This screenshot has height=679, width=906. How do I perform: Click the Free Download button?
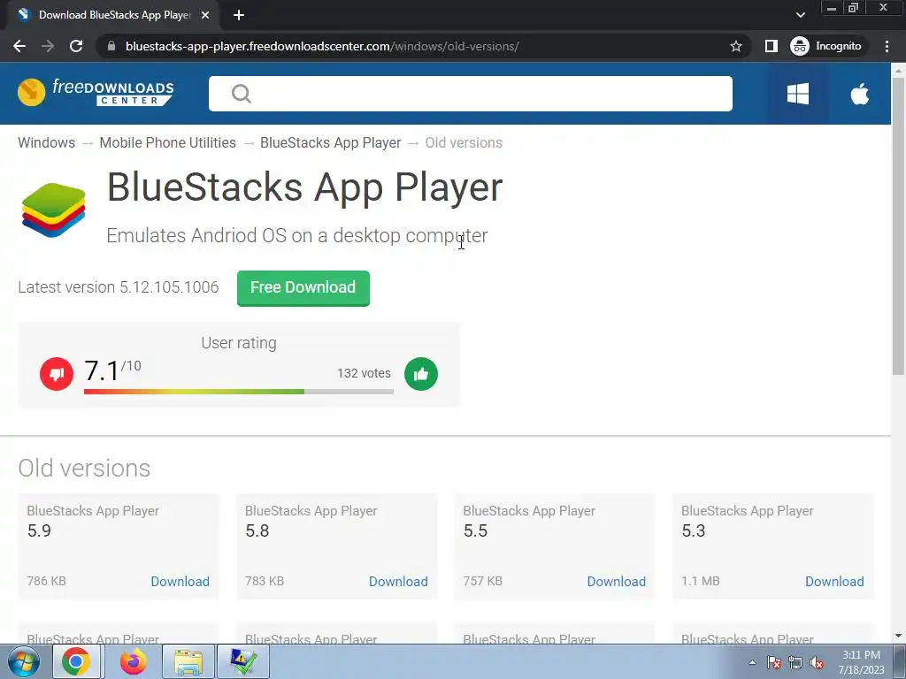pyautogui.click(x=303, y=287)
